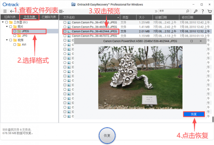Switch to the 已删除列表 tab

pyautogui.click(x=49, y=17)
